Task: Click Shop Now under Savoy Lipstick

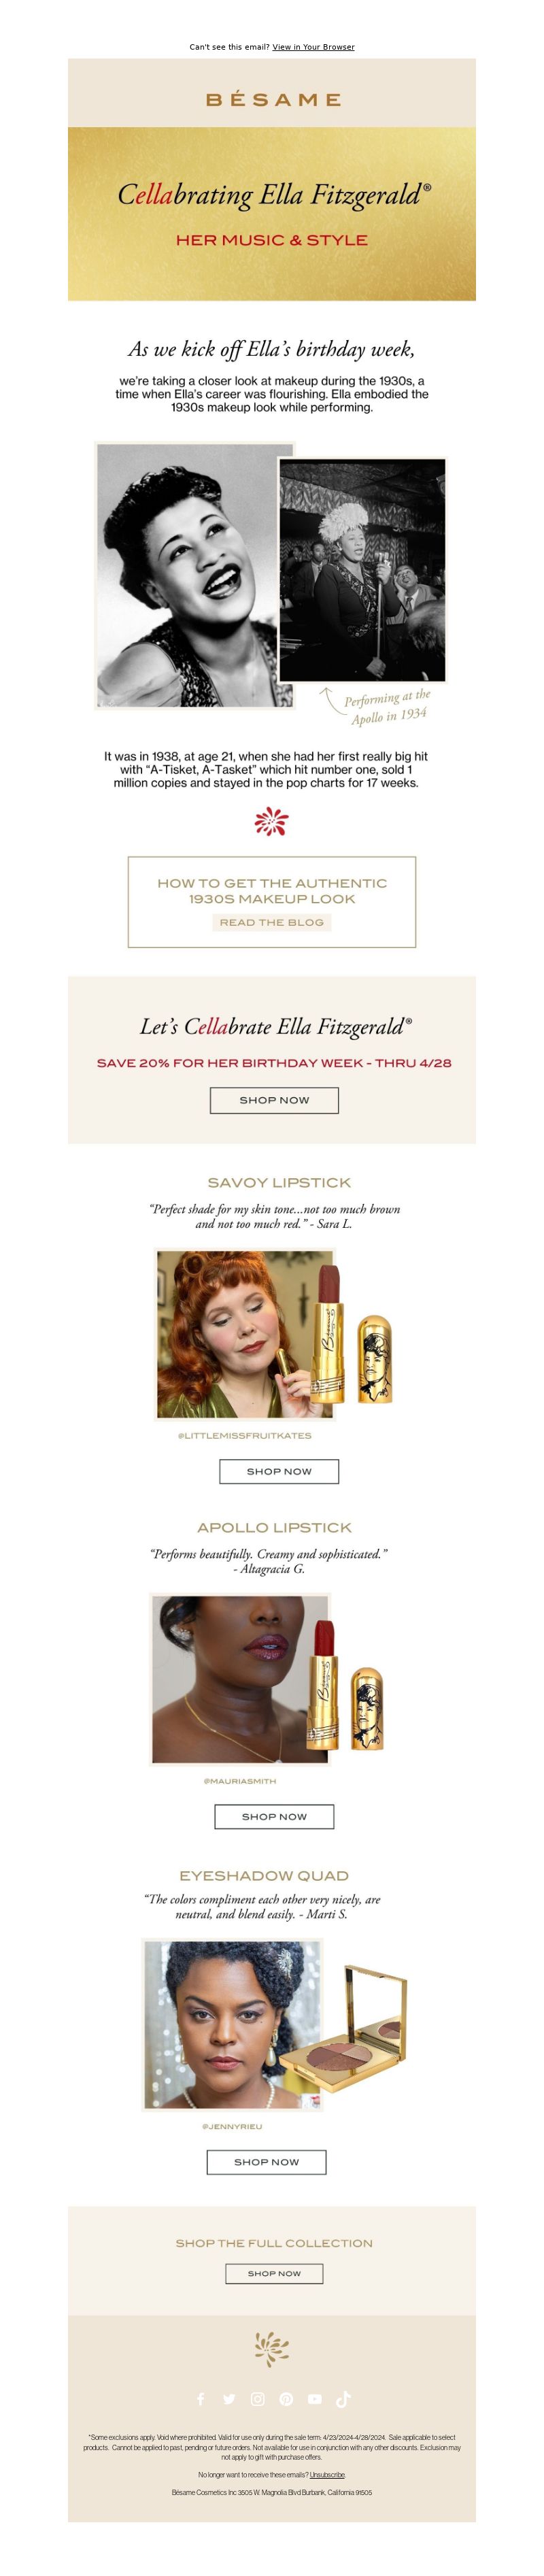Action: click(279, 1471)
